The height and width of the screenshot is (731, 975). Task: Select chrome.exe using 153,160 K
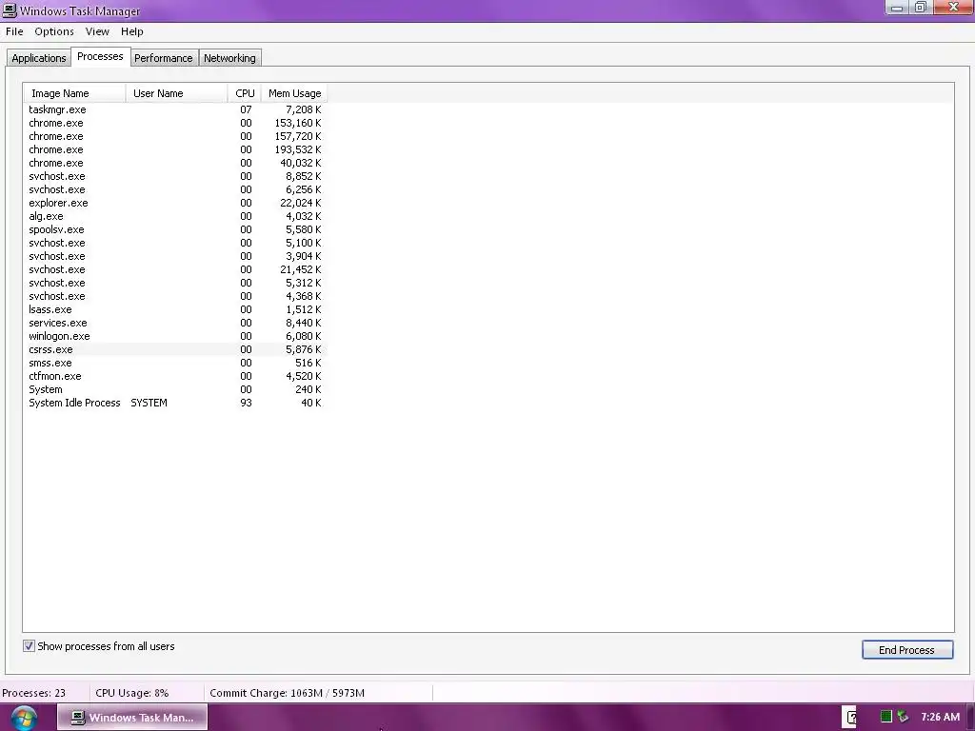point(175,123)
